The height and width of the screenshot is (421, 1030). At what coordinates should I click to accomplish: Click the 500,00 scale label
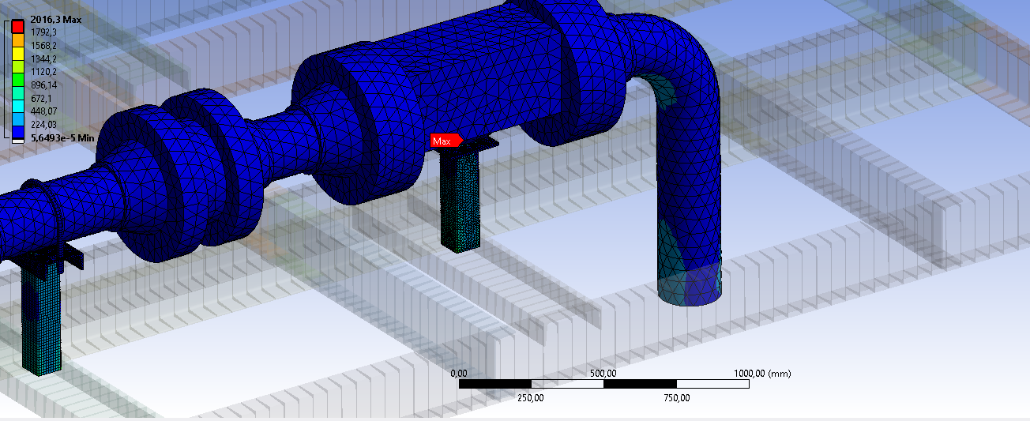tap(603, 374)
